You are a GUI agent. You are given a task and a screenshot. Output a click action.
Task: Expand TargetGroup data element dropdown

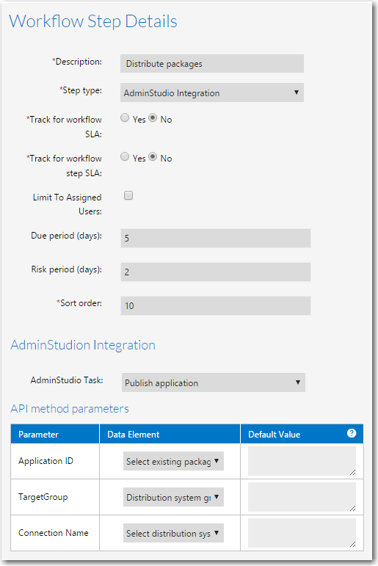click(173, 497)
